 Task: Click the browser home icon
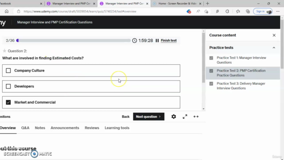click(7, 12)
